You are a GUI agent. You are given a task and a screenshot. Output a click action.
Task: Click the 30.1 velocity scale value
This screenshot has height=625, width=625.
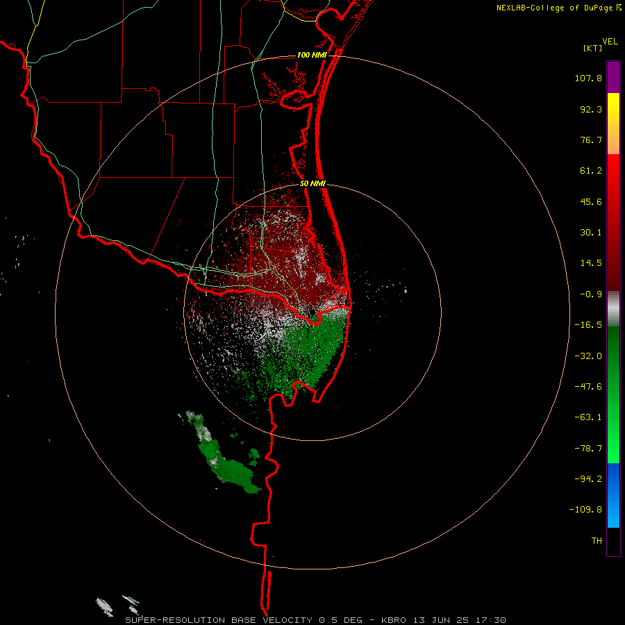point(591,233)
